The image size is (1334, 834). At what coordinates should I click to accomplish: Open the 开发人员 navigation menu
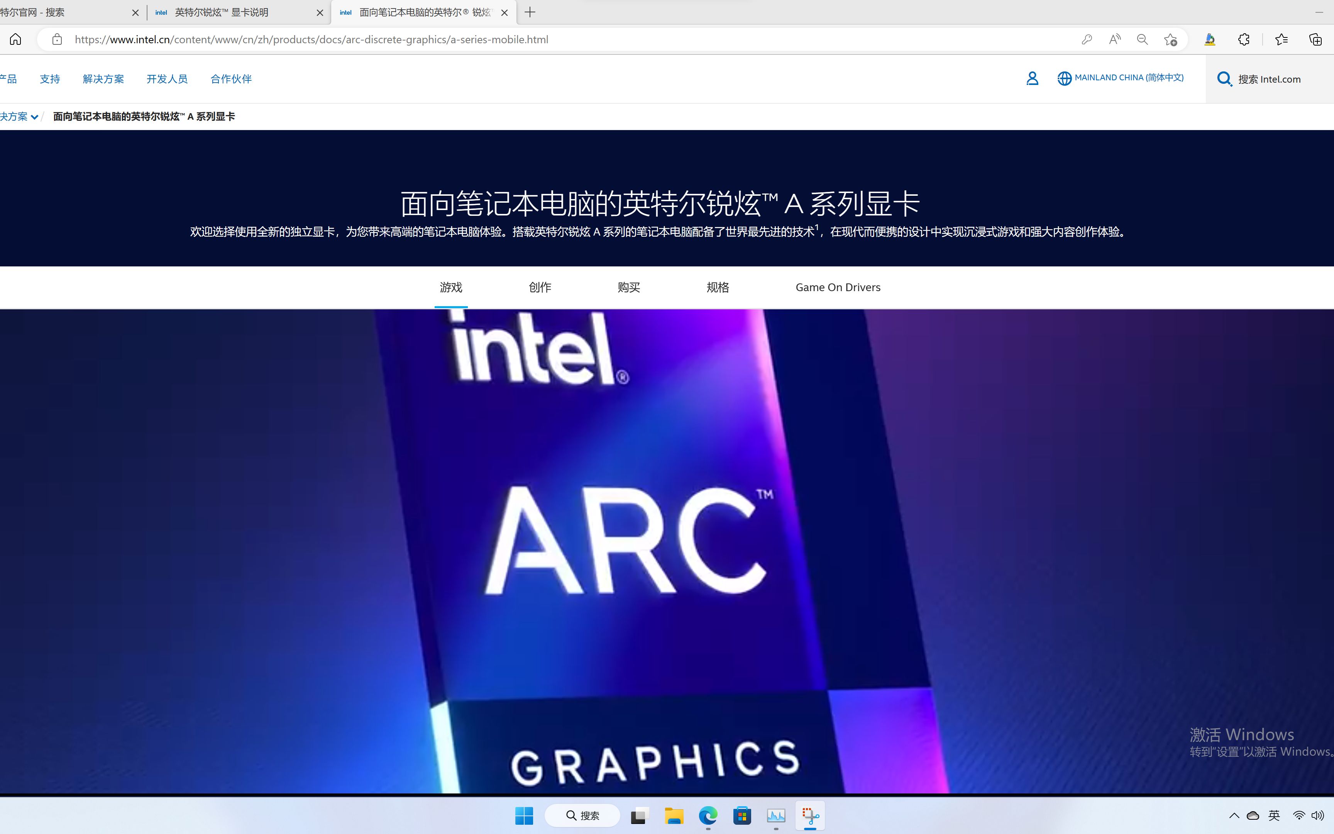[x=167, y=79]
